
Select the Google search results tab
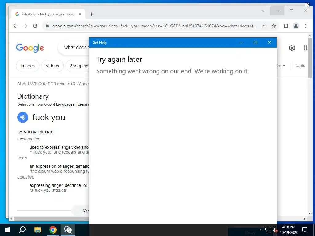tap(48, 14)
